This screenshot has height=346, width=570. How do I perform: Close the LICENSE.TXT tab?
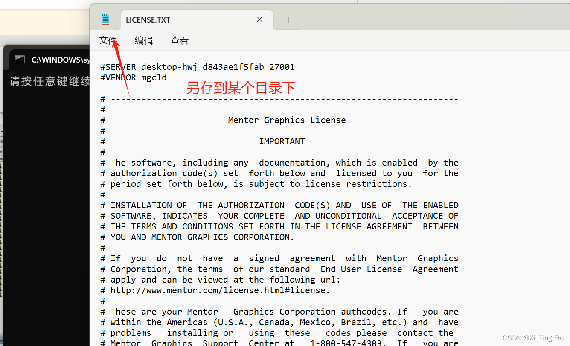259,20
